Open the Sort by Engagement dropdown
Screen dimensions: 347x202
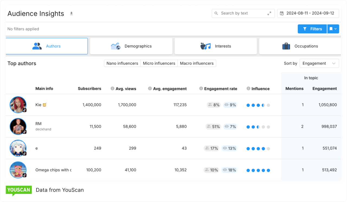coord(319,63)
